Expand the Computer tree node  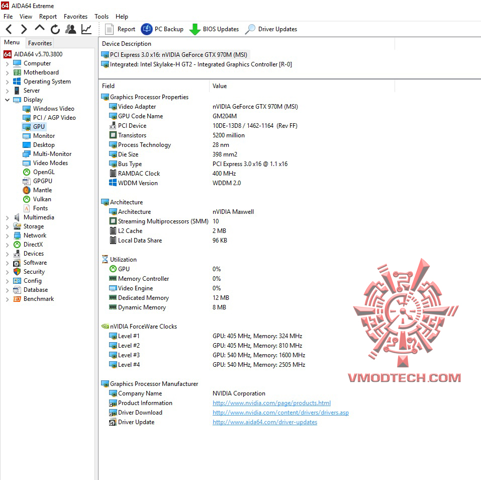(x=8, y=64)
